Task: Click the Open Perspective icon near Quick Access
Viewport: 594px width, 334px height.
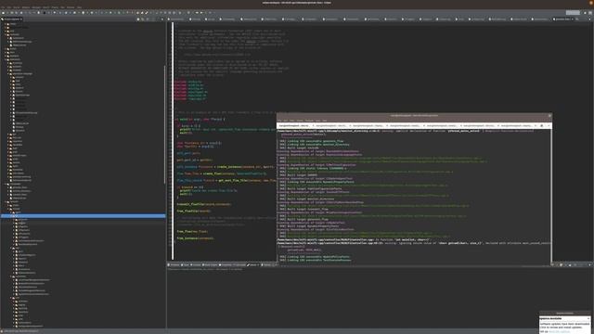Action: [x=585, y=12]
